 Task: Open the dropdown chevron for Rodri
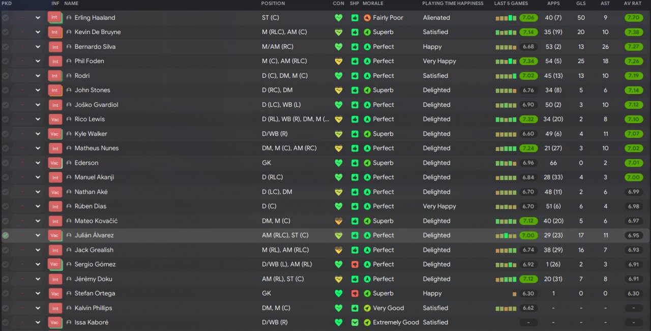(x=38, y=76)
